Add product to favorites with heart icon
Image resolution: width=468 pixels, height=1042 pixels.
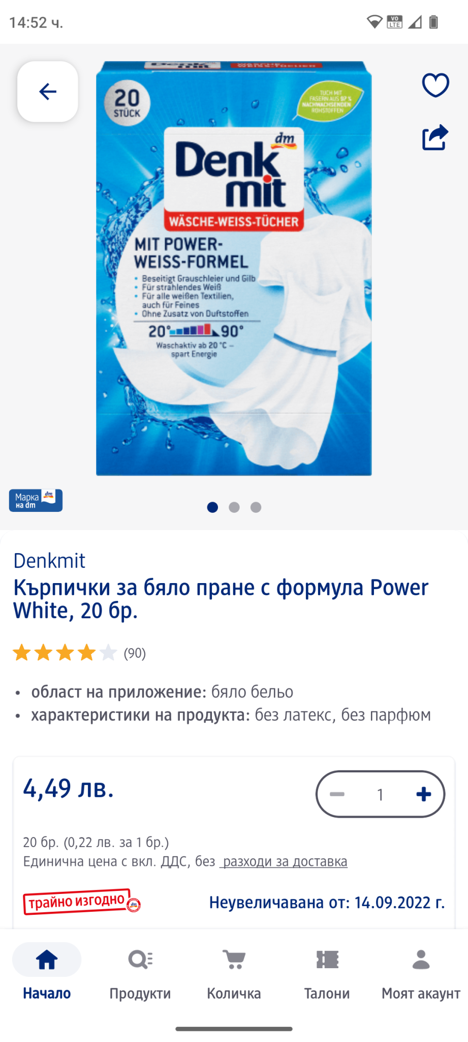click(x=435, y=85)
